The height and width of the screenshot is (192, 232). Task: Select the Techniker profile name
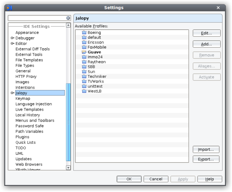(97, 77)
